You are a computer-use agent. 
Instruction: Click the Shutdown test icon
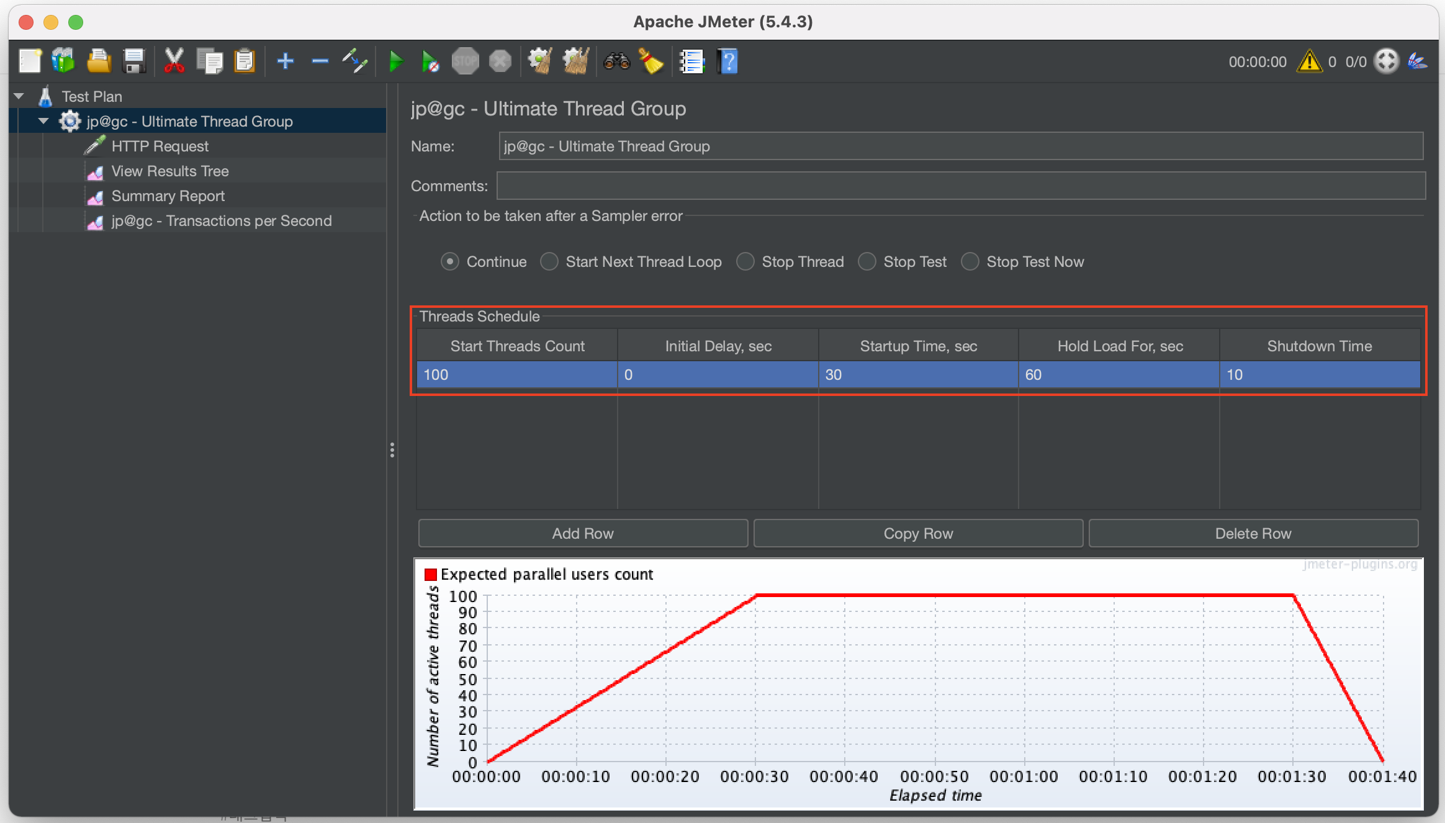[x=500, y=61]
